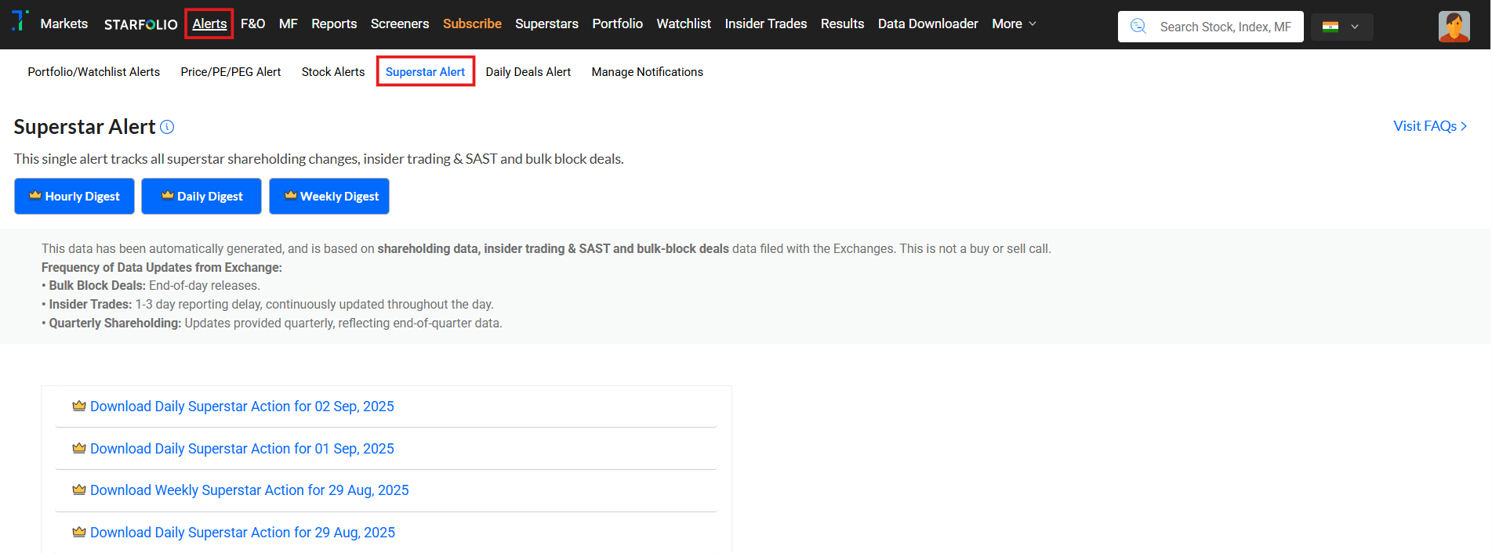Viewport: 1492px width, 553px height.
Task: Click crown icon on Hourly Digest
Action: [35, 196]
